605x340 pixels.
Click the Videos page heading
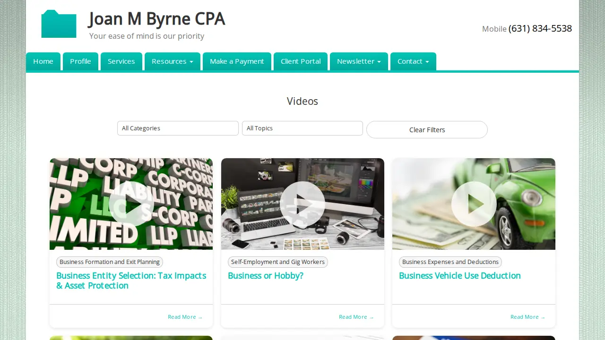pyautogui.click(x=302, y=101)
